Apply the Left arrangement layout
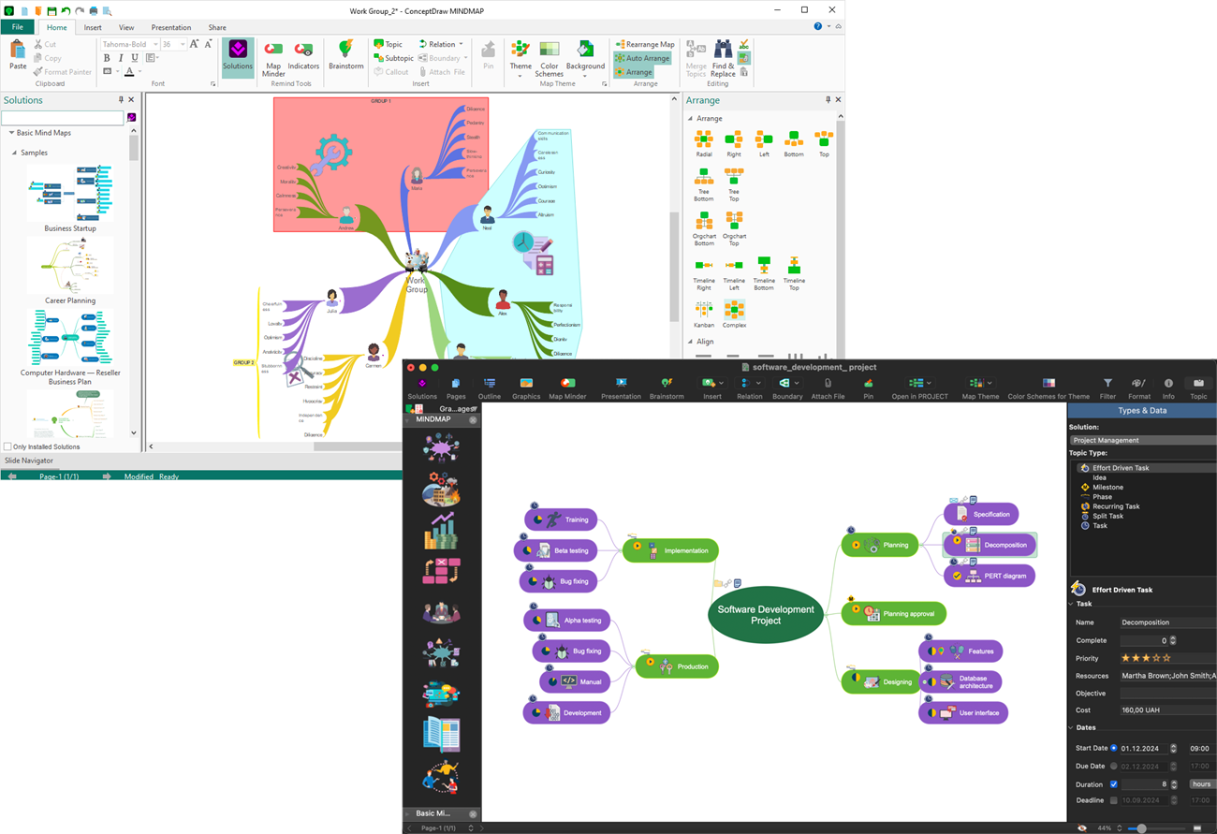The height and width of the screenshot is (834, 1217). [x=764, y=143]
